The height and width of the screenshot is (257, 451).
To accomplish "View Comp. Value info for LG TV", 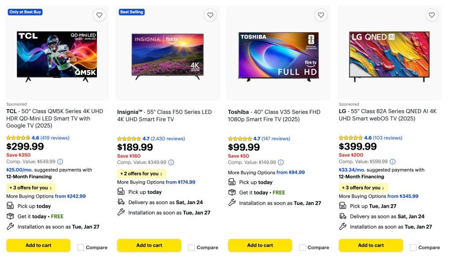I will tap(392, 162).
